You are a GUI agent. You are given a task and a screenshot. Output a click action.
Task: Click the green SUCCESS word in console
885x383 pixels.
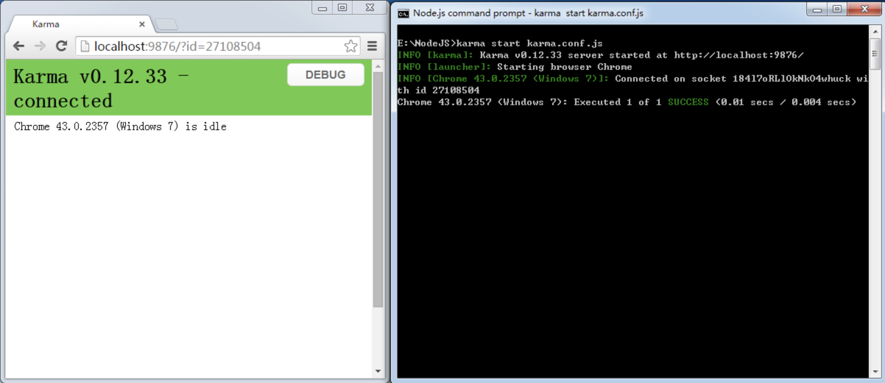coord(688,102)
